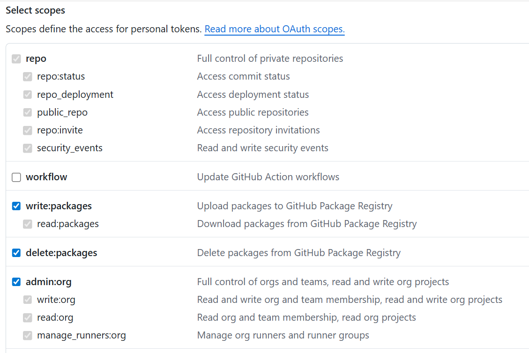The width and height of the screenshot is (529, 353).
Task: Toggle the public_repo checkbox
Action: 28,112
